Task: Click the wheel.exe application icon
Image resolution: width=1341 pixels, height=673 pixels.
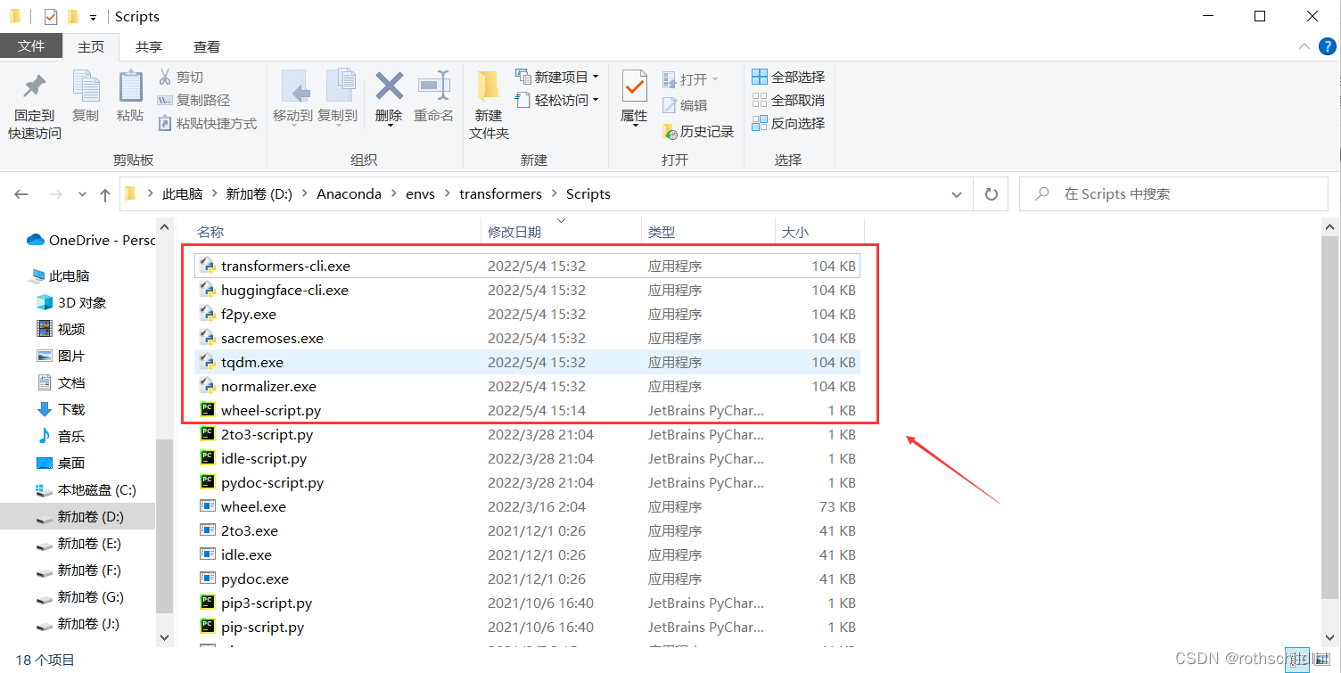Action: 207,506
